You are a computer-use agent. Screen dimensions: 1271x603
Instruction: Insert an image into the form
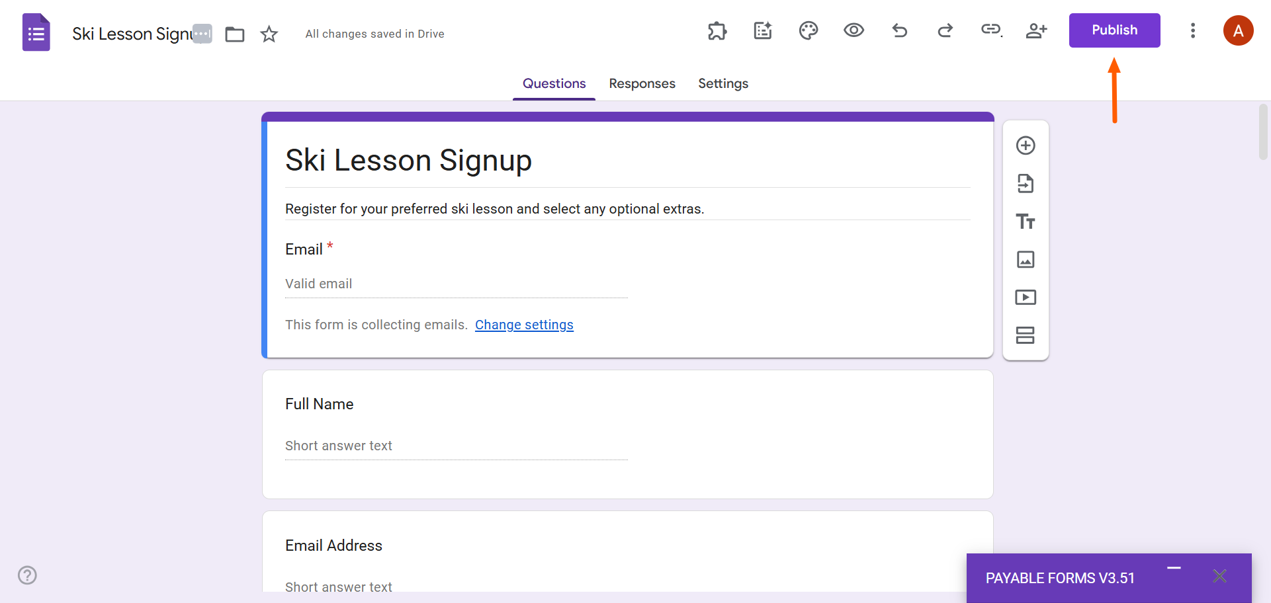coord(1026,259)
